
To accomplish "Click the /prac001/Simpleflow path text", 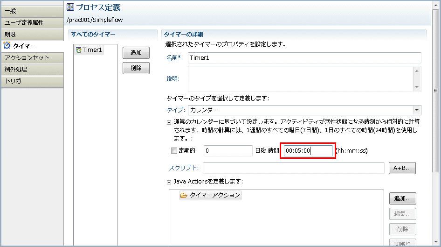I will point(95,20).
